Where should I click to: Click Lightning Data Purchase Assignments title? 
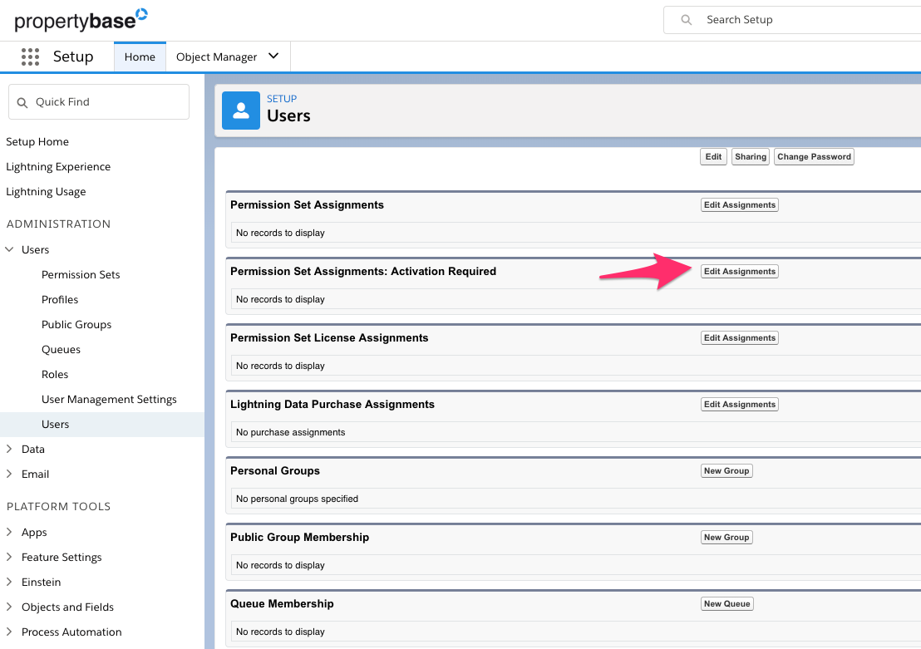tap(332, 404)
